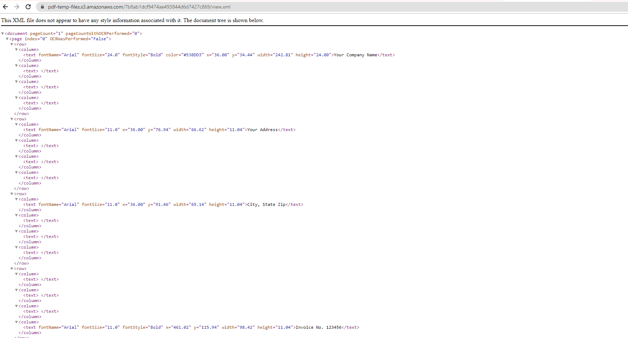Click the width value "98.42"
The height and width of the screenshot is (338, 628).
coord(246,327)
